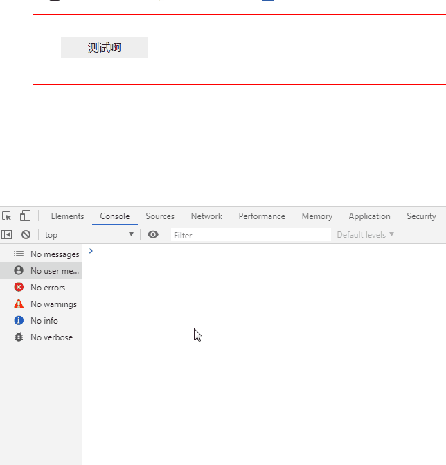Image resolution: width=446 pixels, height=465 pixels.
Task: Switch to the Elements tab
Action: (x=67, y=216)
